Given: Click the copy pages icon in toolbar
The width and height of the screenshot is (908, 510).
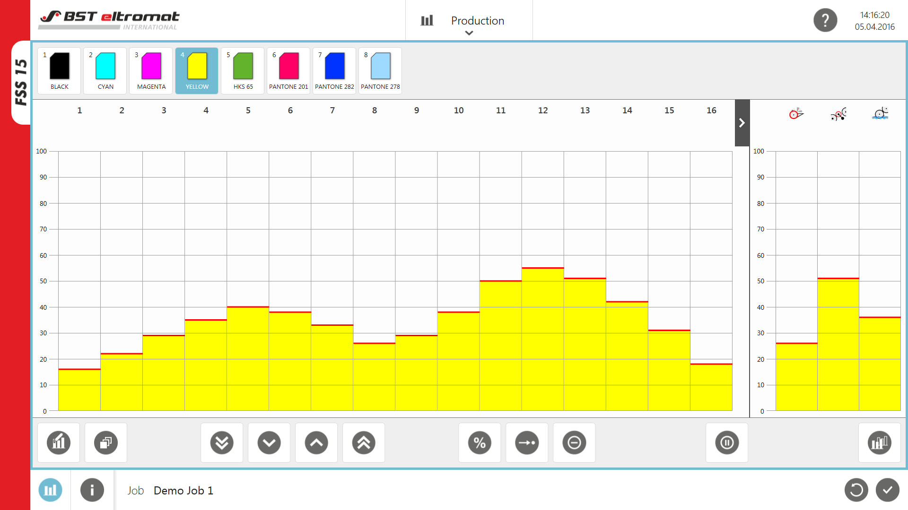Looking at the screenshot, I should tap(106, 442).
